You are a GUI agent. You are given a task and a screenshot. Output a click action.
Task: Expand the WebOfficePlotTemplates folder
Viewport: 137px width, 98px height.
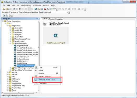coord(10,70)
